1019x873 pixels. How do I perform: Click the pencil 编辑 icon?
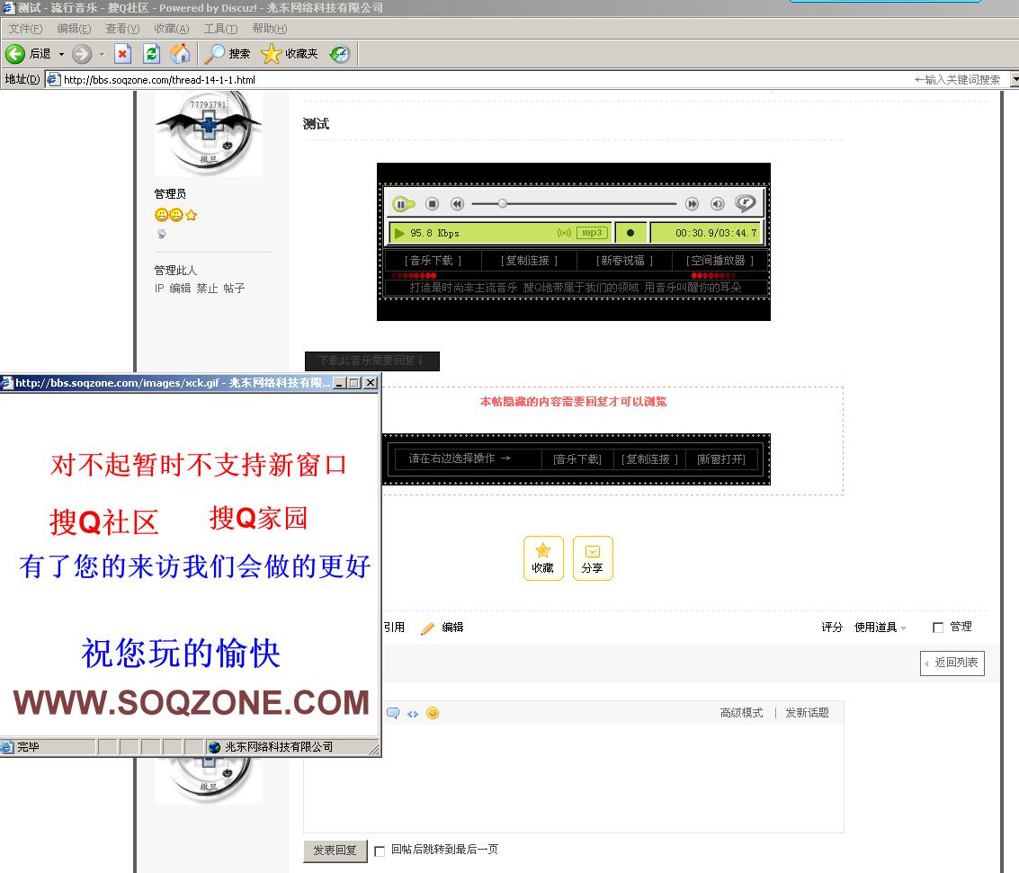tap(427, 628)
